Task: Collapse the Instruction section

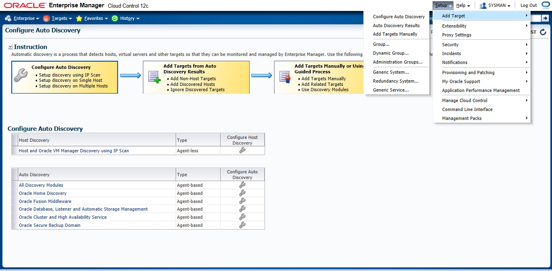Action: [x=11, y=47]
